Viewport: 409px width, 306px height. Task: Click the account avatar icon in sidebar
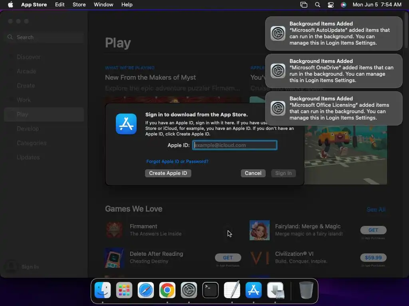coord(11,267)
